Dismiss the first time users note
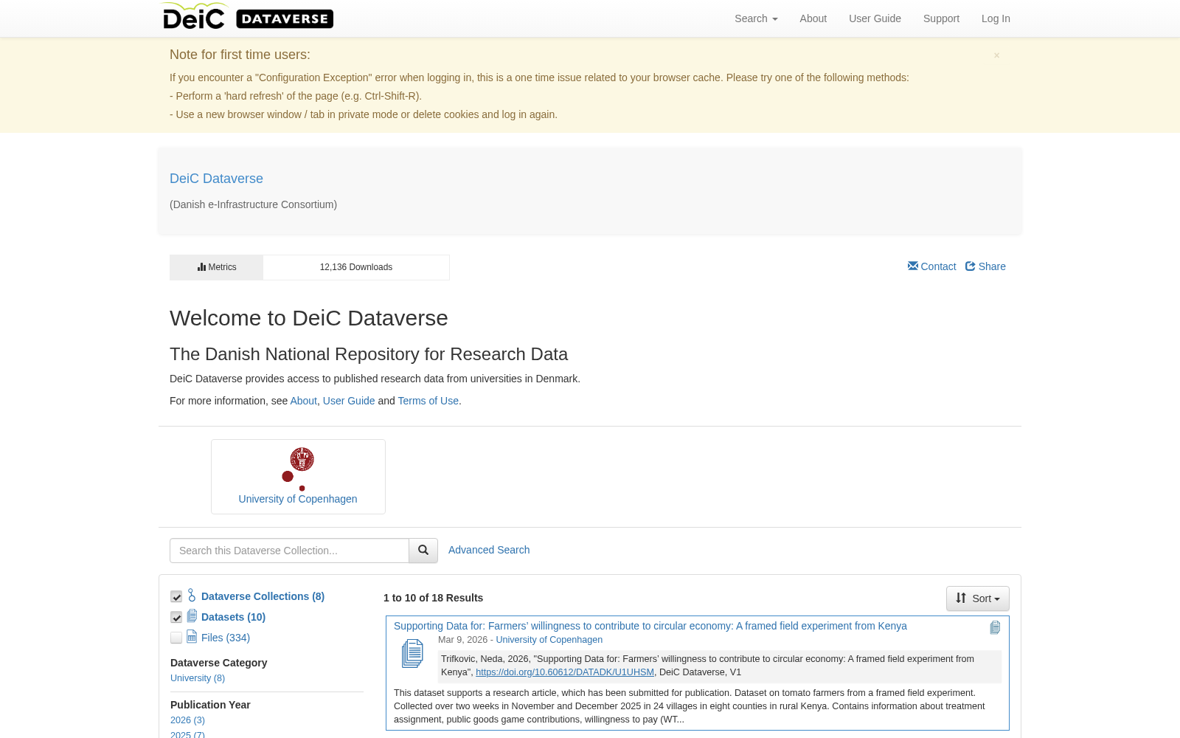 click(x=996, y=55)
